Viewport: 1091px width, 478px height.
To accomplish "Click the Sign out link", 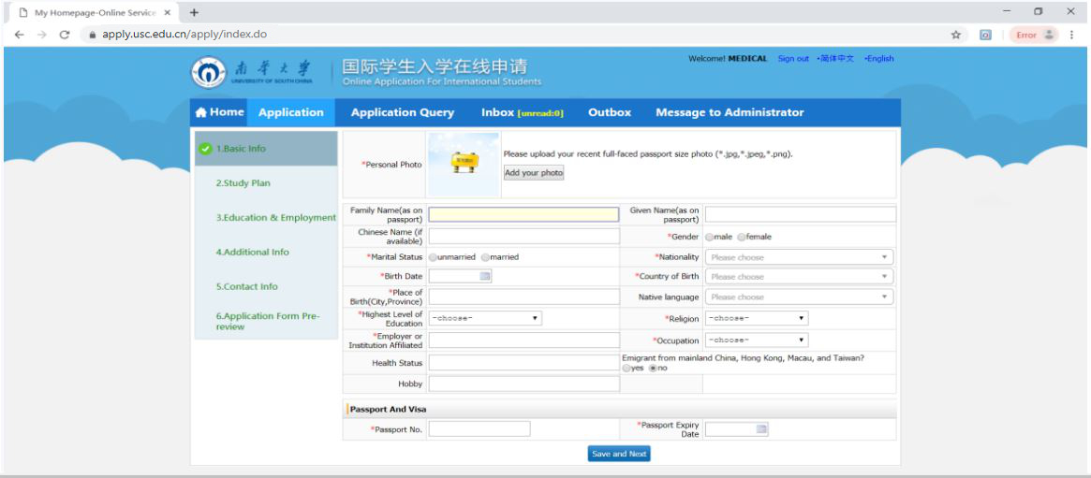I will (793, 59).
